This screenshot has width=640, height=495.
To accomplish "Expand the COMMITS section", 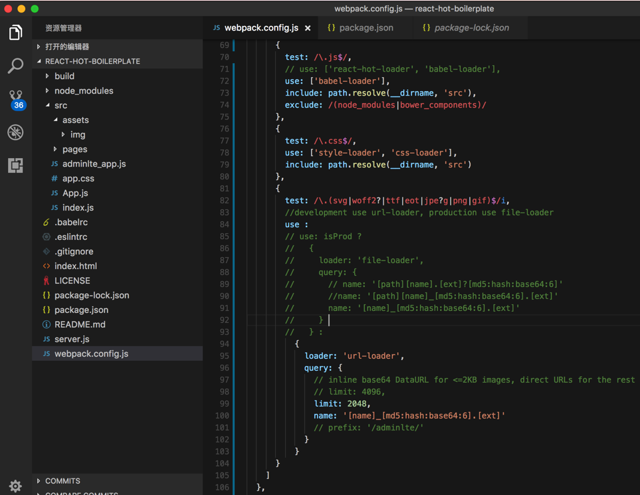I will [62, 481].
